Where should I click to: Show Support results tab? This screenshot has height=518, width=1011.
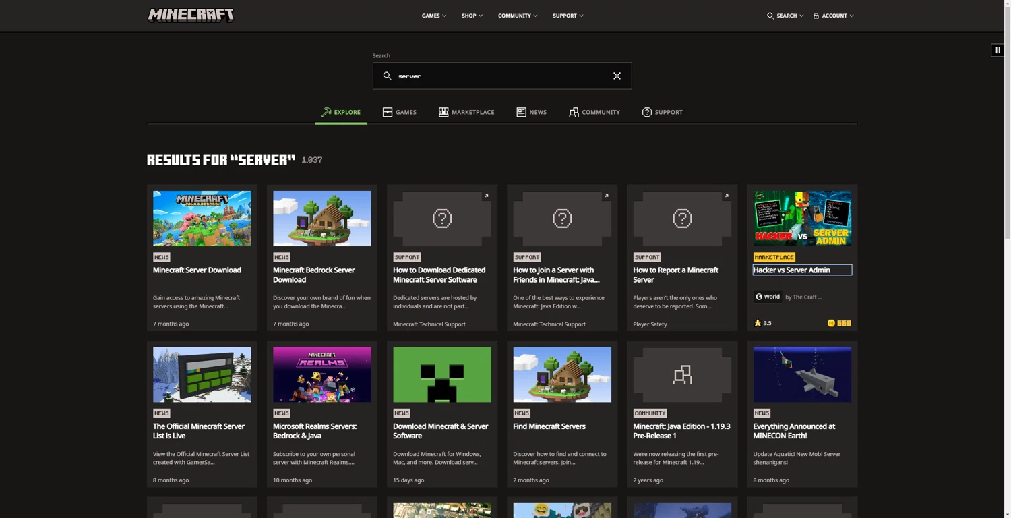(x=662, y=112)
